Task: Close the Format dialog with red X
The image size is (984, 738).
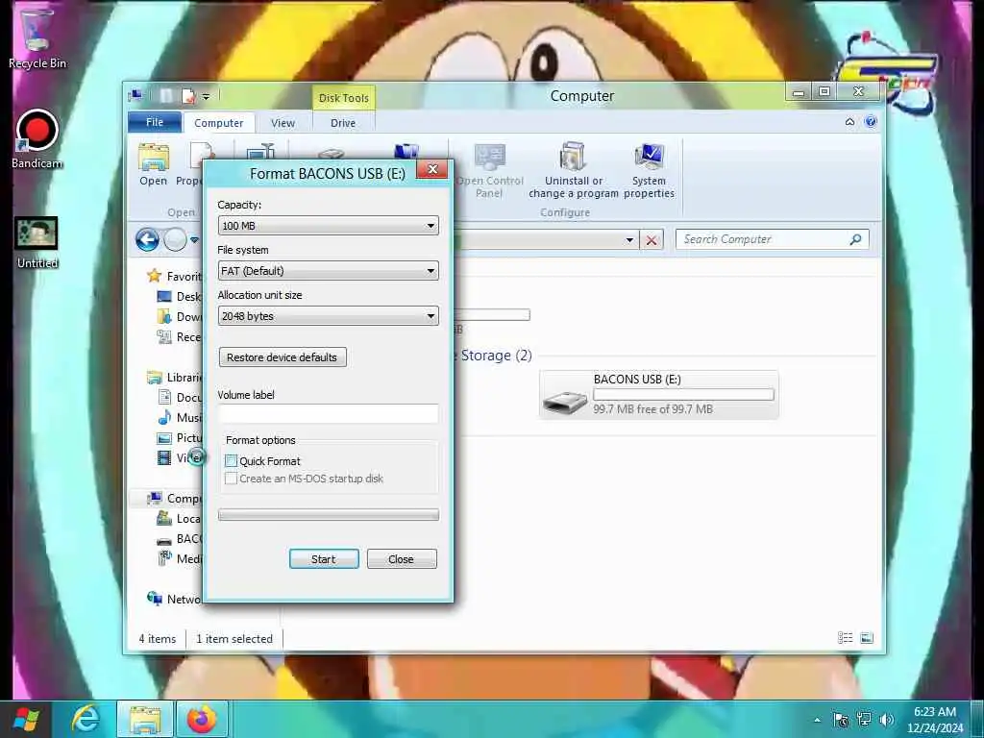Action: 432,169
